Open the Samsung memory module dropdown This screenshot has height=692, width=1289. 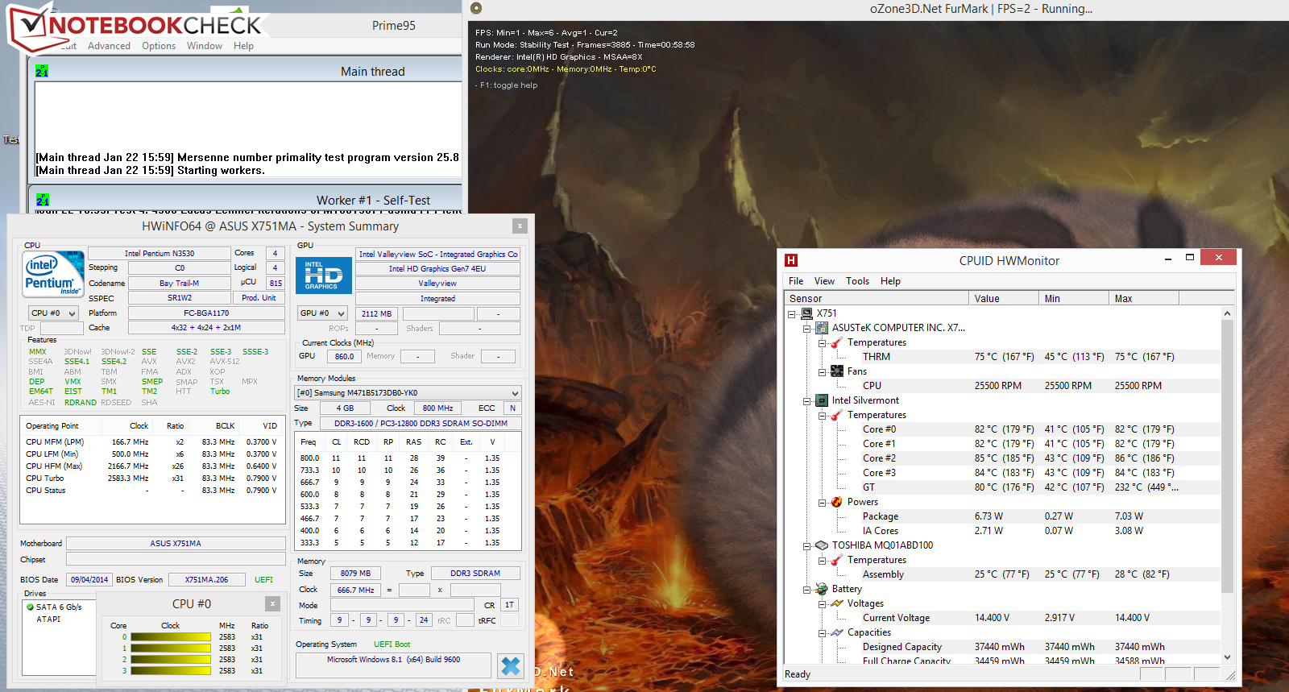pyautogui.click(x=516, y=393)
